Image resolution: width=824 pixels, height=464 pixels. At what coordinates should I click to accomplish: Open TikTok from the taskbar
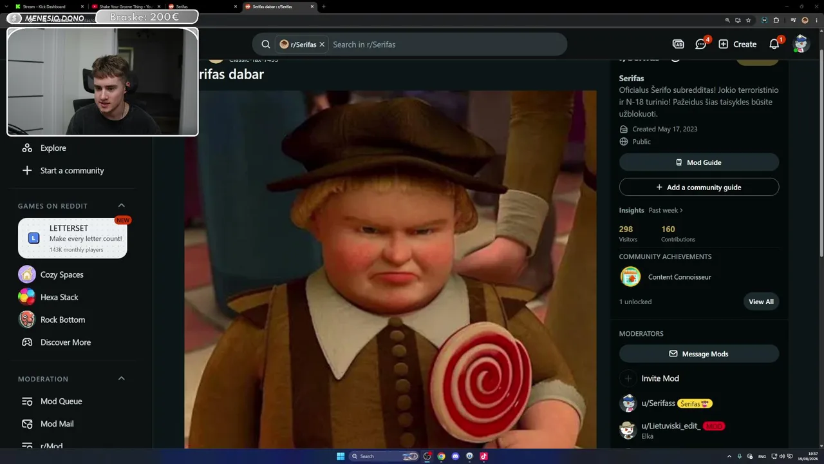tap(483, 456)
